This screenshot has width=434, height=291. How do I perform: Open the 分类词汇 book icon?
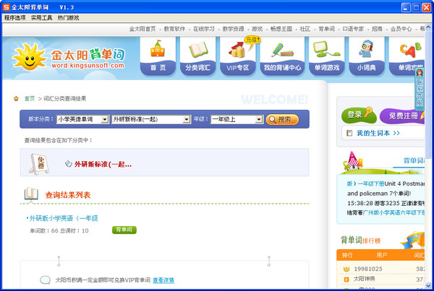click(x=198, y=50)
